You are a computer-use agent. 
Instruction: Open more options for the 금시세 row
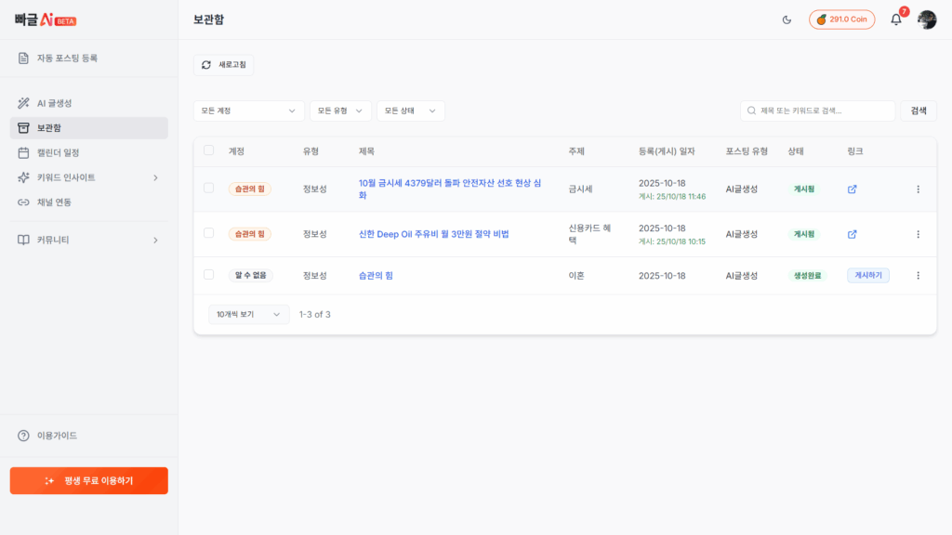click(918, 189)
